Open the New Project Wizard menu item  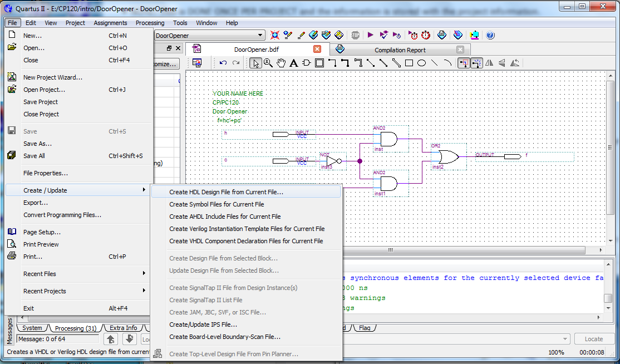[78, 77]
